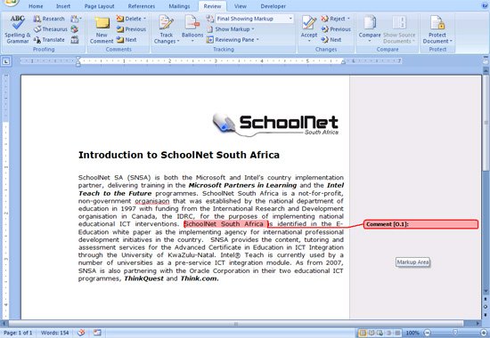Switch to Print Layout view

(x=363, y=333)
